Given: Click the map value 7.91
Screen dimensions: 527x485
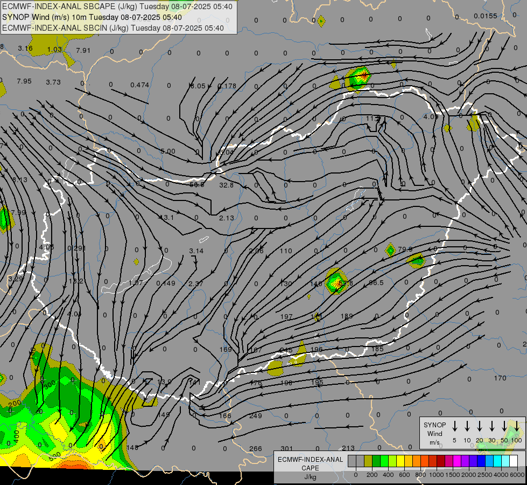Looking at the screenshot, I should [x=83, y=51].
